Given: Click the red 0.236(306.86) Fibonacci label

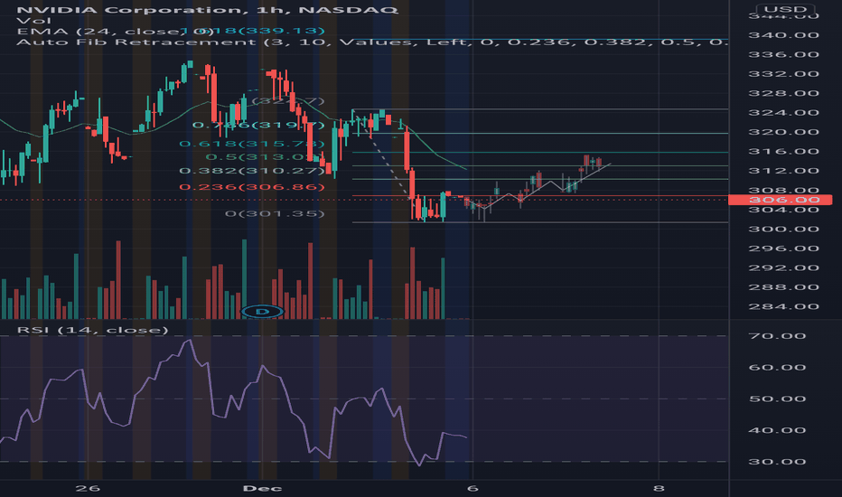Looking at the screenshot, I should click(x=252, y=186).
